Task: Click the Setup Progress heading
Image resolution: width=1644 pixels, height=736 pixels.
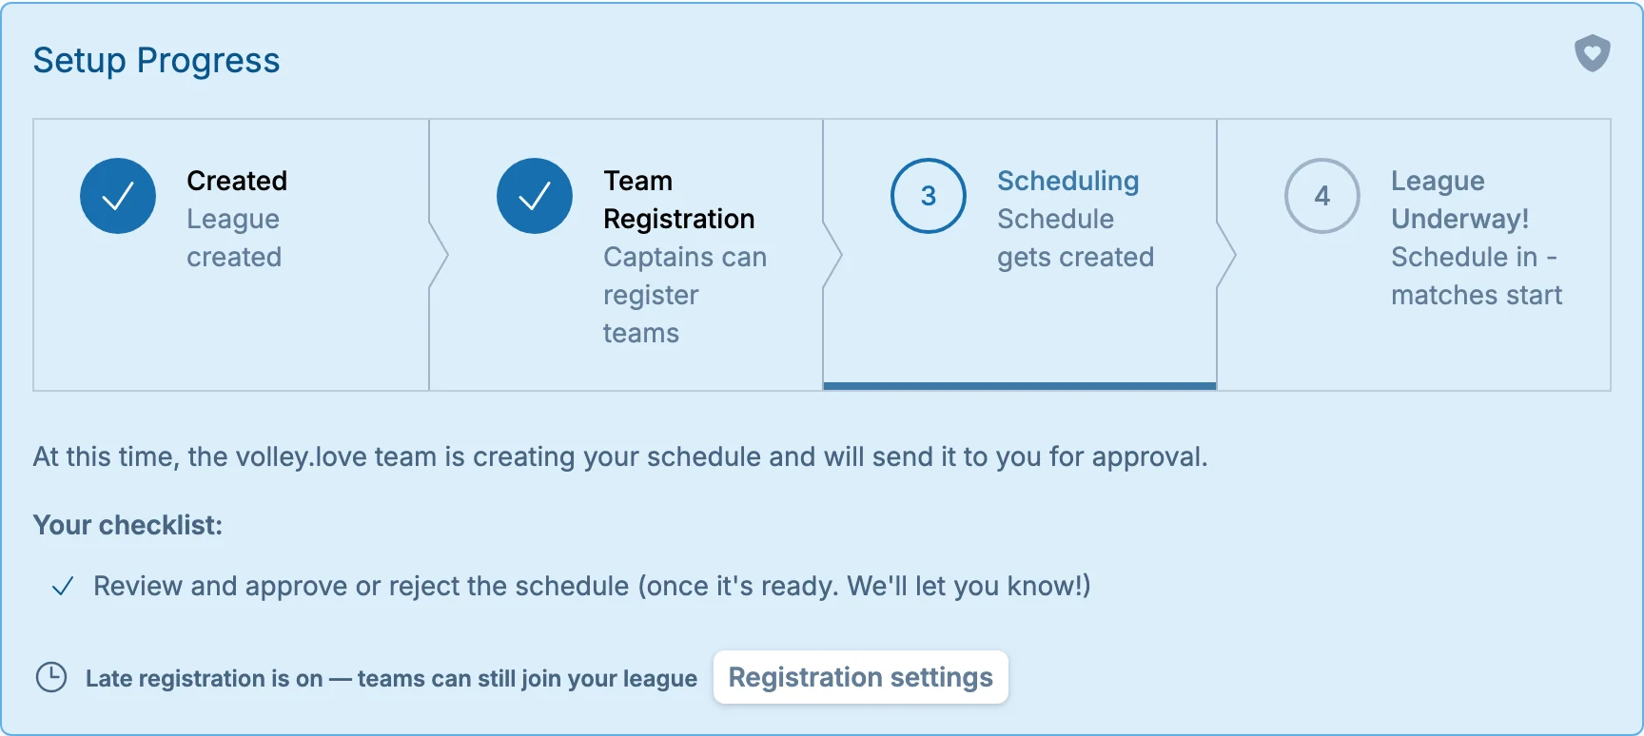Action: (157, 60)
